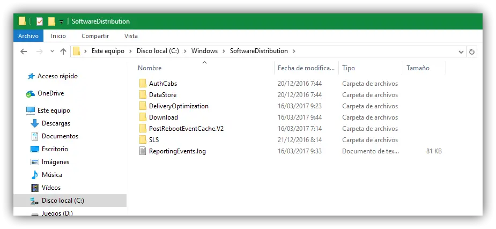496x229 pixels.
Task: Expand chevron after Este equipo in path
Action: [130, 51]
